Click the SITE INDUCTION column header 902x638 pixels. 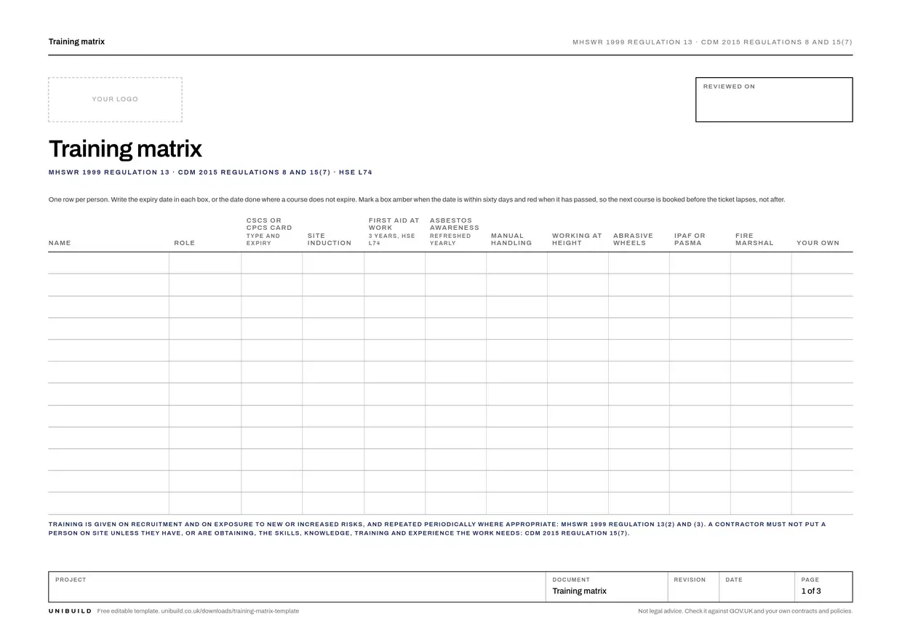tap(330, 239)
